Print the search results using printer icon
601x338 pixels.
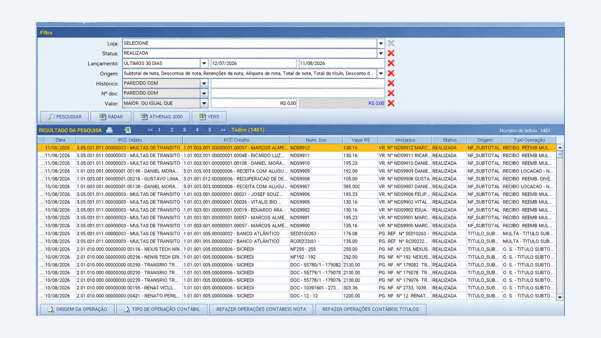click(x=109, y=130)
